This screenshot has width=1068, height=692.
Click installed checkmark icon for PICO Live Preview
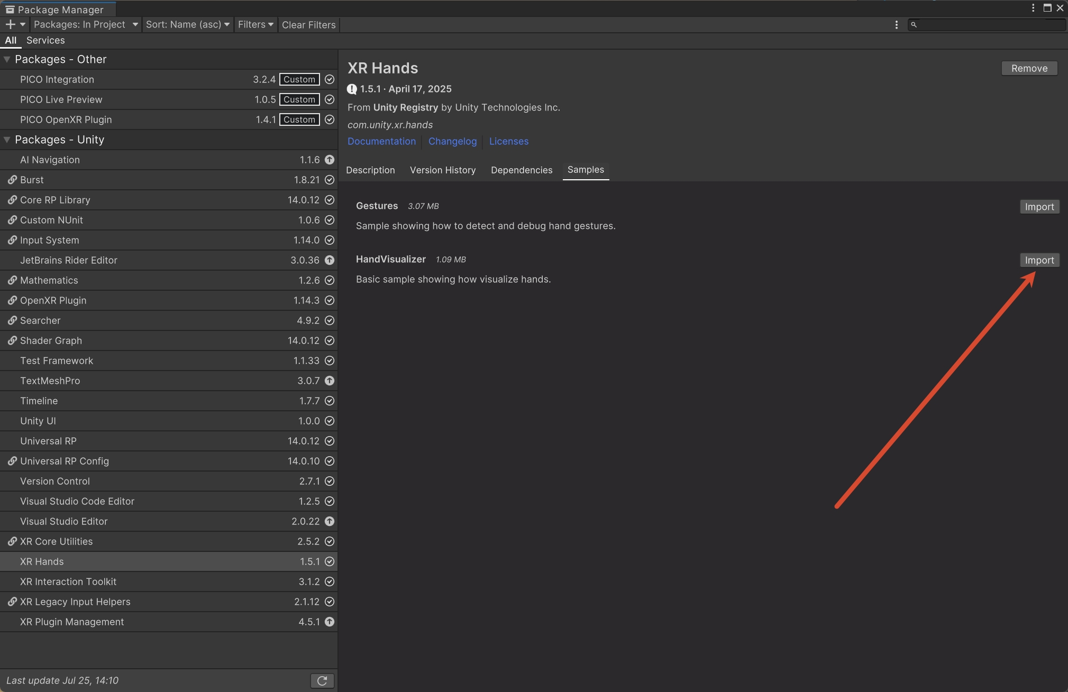[x=330, y=99]
